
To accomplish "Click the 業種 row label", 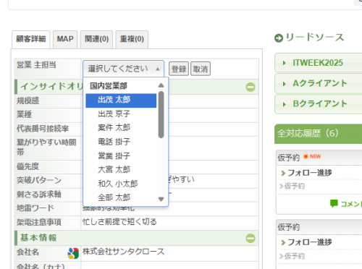I will (x=24, y=114).
